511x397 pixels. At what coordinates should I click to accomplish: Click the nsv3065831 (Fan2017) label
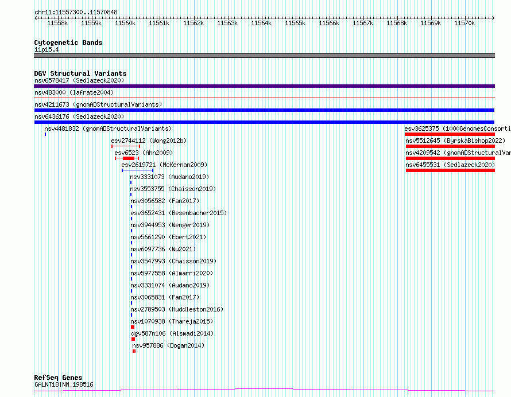165,297
